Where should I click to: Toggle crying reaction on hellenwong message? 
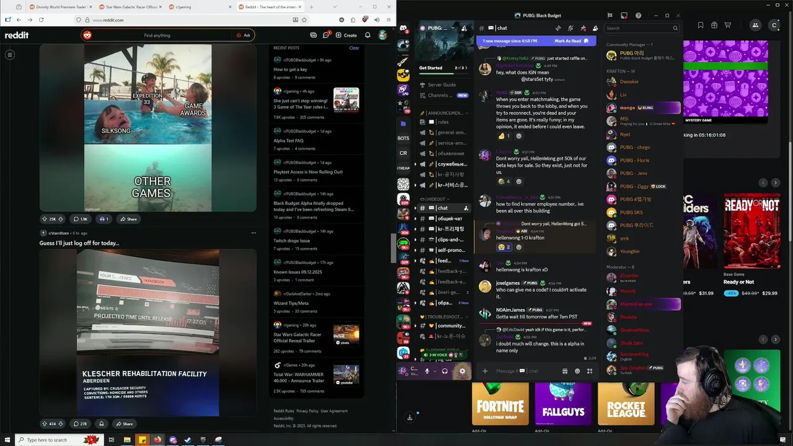click(x=504, y=247)
